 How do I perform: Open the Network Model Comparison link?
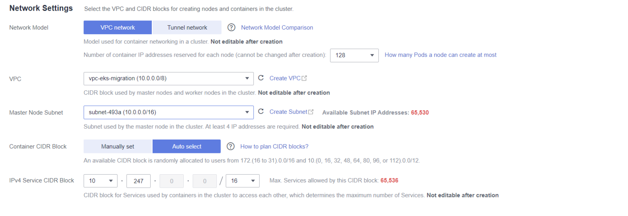(277, 28)
